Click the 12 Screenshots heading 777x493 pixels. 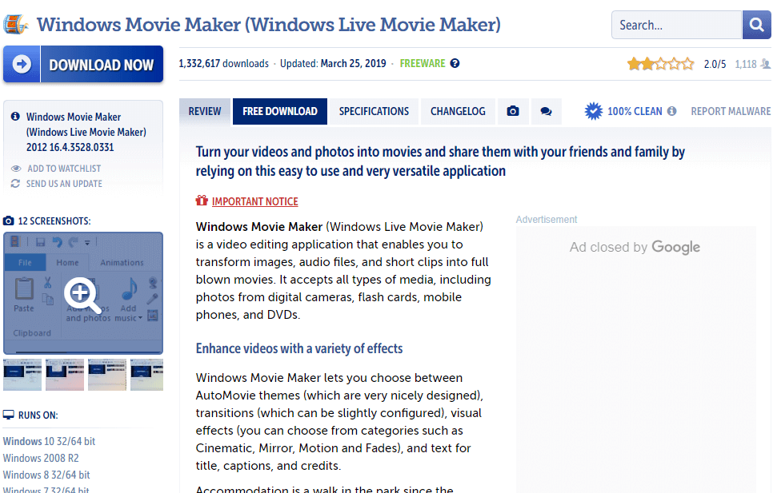click(x=54, y=221)
